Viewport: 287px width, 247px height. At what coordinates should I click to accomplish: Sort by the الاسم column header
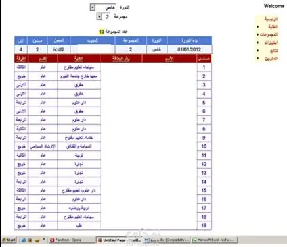click(x=169, y=59)
